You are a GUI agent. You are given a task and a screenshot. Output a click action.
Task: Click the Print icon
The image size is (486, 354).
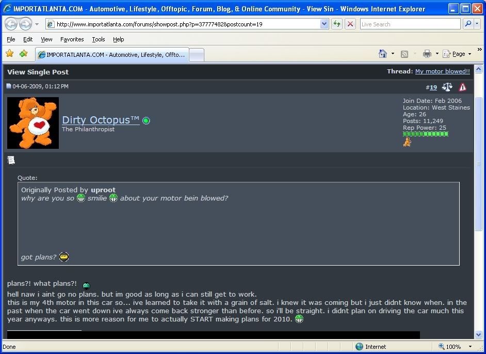tap(427, 54)
